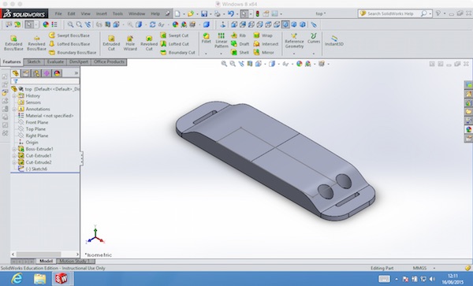Expand the Cut-Extrude2 feature

(14, 162)
